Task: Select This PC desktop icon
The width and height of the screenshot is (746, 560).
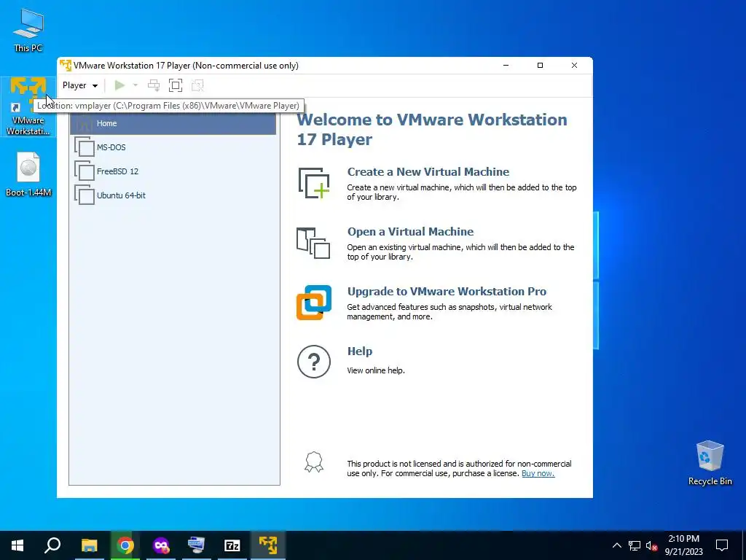Action: [28, 31]
